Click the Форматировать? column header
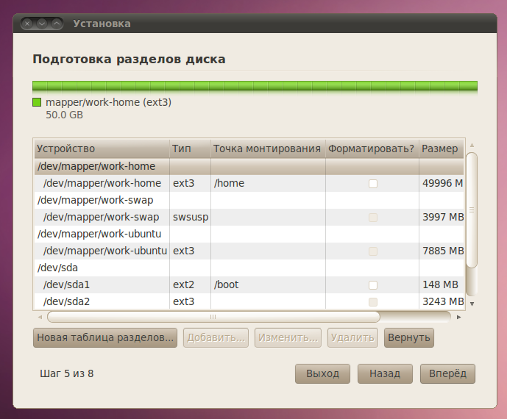 pos(372,148)
